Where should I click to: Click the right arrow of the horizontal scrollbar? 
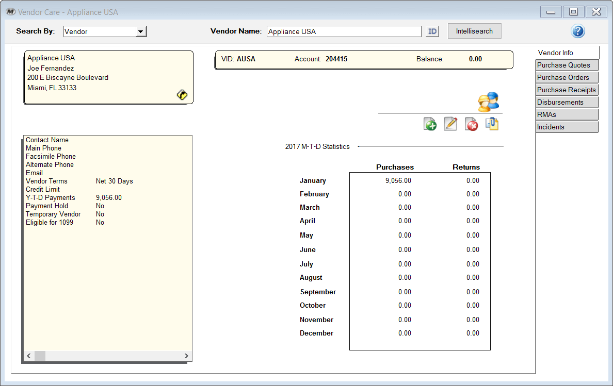(x=186, y=356)
